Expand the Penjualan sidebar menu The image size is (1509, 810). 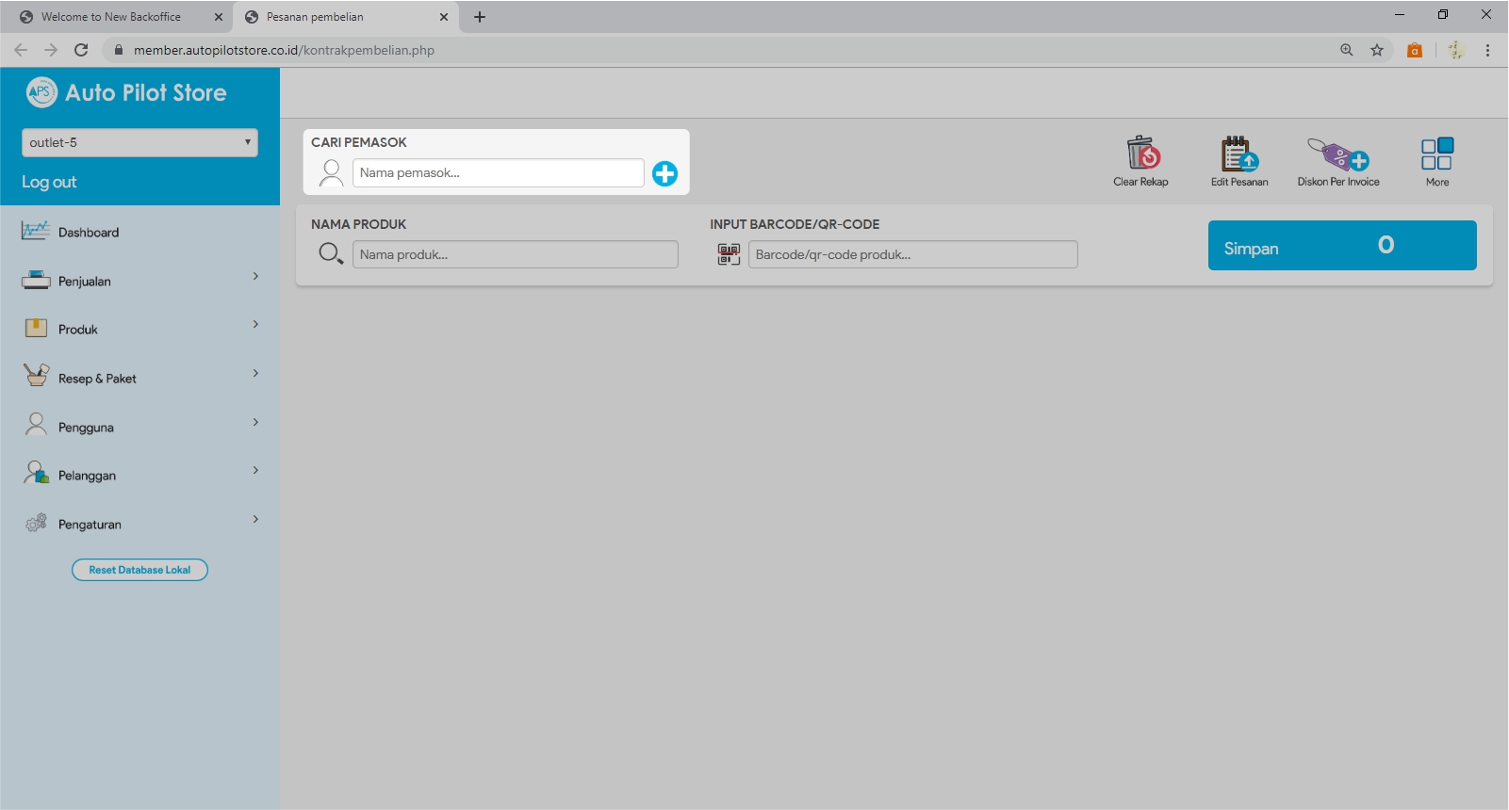(139, 281)
